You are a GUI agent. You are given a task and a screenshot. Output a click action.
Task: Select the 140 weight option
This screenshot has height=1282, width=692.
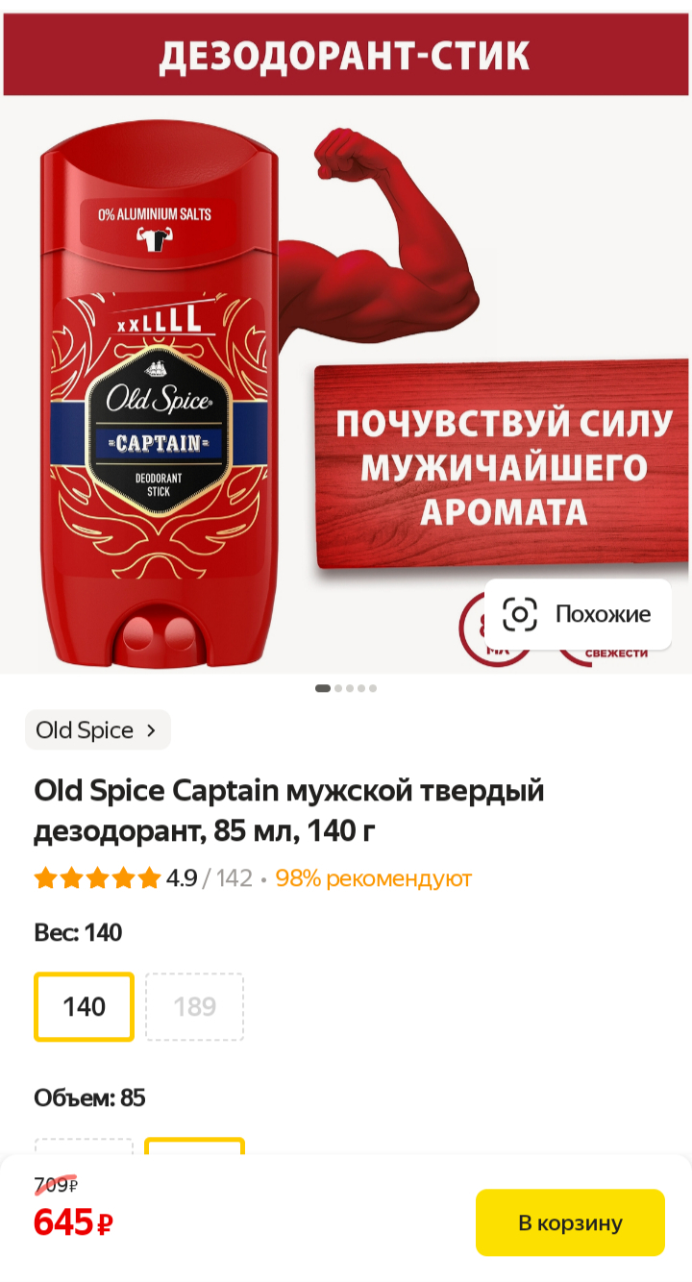[85, 1006]
